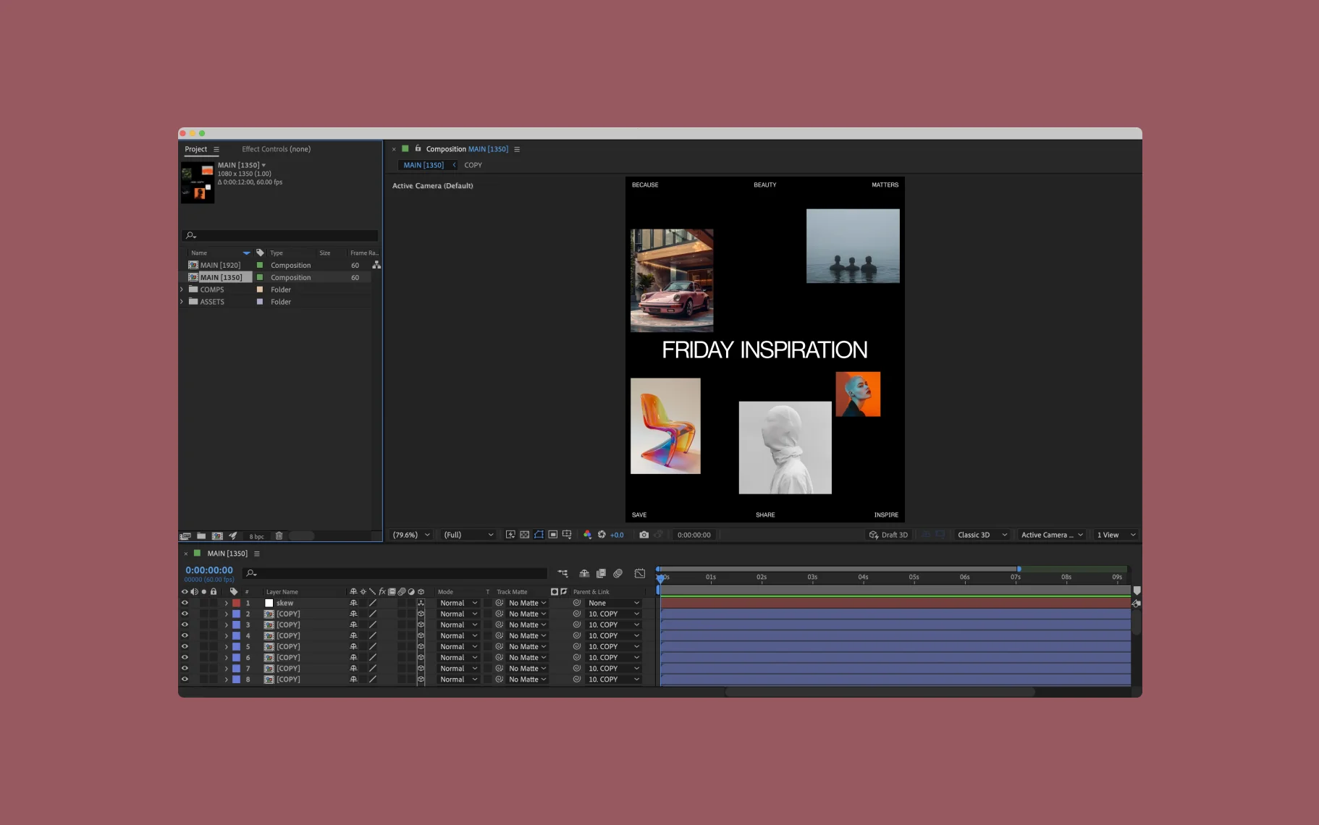Screen dimensions: 1319x825
Task: Select MAIN [1920] composition in Project list
Action: click(x=220, y=266)
